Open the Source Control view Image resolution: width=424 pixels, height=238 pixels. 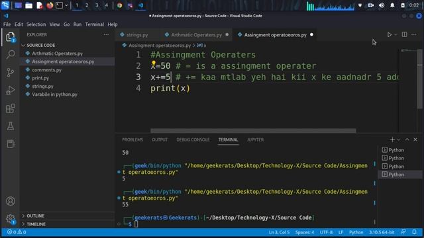[11, 72]
